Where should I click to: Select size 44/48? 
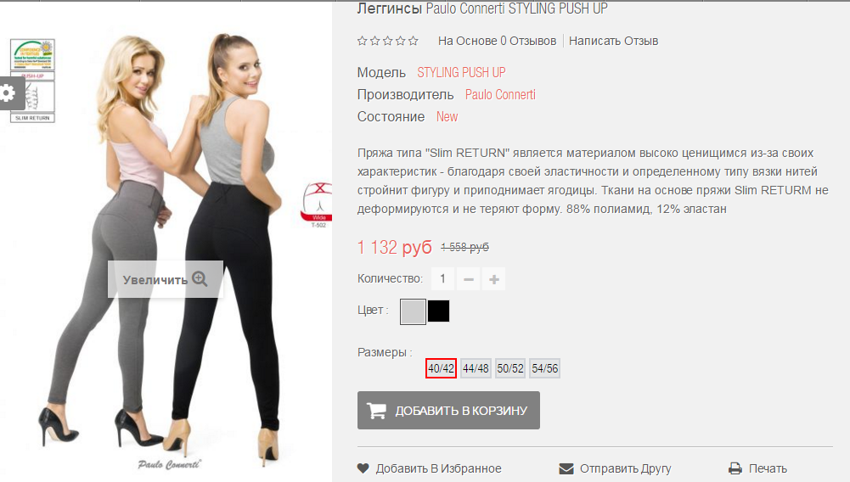pyautogui.click(x=476, y=368)
